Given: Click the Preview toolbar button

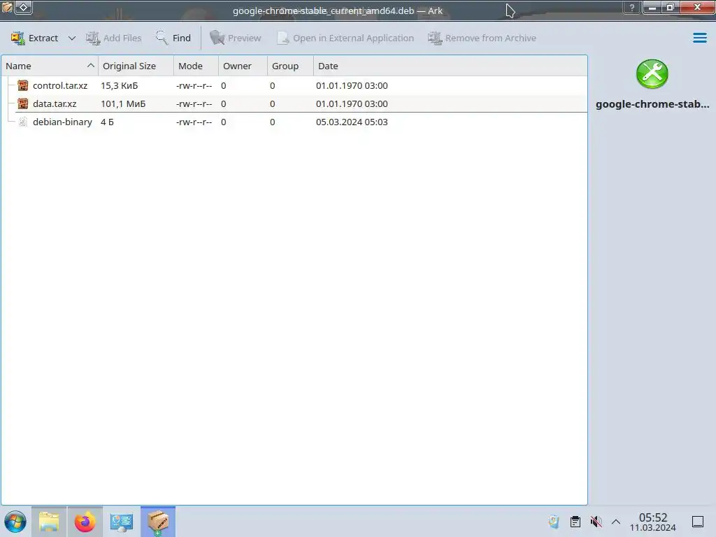Looking at the screenshot, I should (x=235, y=38).
